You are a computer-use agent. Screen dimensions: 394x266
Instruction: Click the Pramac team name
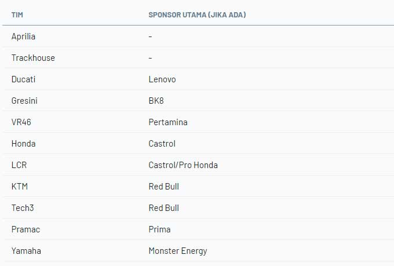[x=25, y=229]
